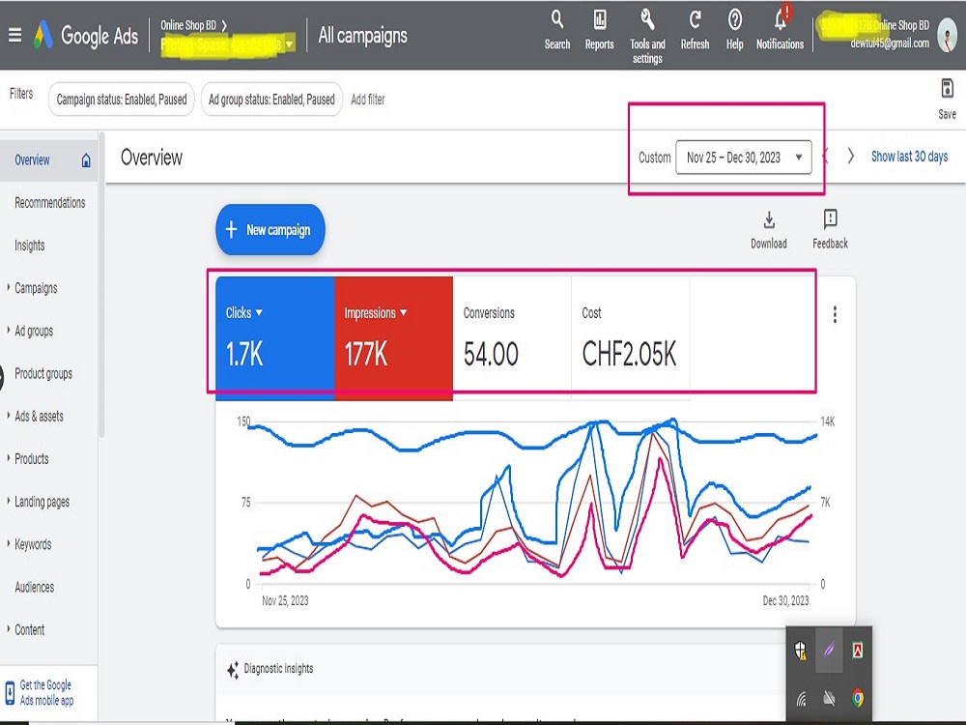Screen dimensions: 966x725
Task: Save the current filter set
Action: pyautogui.click(x=947, y=99)
